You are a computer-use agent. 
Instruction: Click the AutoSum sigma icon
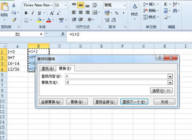(x=165, y=4)
